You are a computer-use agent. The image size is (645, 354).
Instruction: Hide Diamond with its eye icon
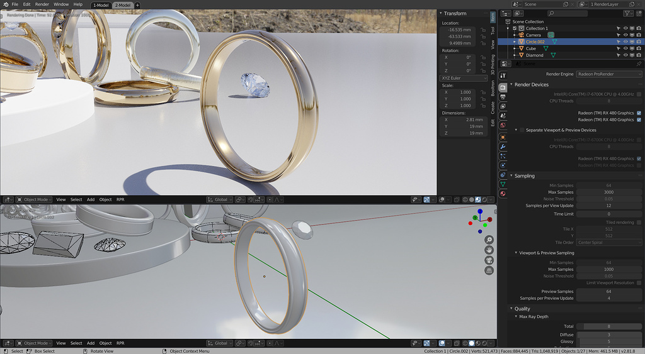625,55
